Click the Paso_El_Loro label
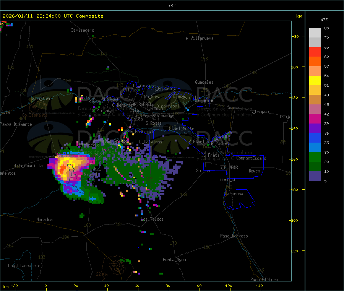344x291 pixels. (x=264, y=280)
